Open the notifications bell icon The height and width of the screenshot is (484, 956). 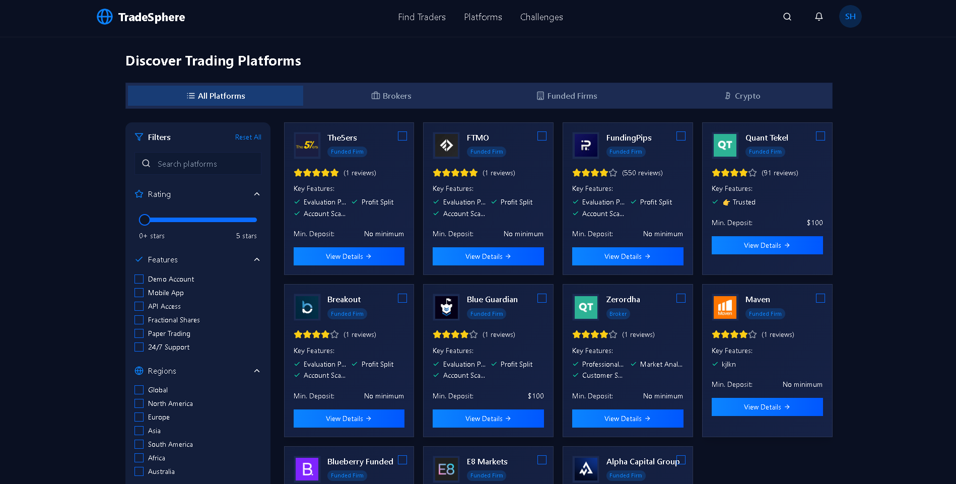(x=819, y=17)
